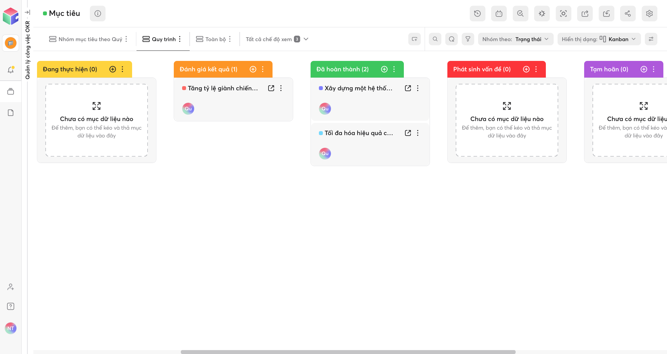Open view settings sliders icon
Screen dimensions: 667x354
click(x=651, y=39)
